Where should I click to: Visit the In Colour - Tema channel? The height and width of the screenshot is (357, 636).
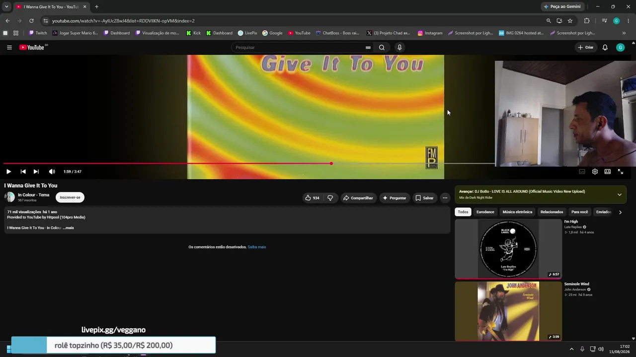pos(34,195)
